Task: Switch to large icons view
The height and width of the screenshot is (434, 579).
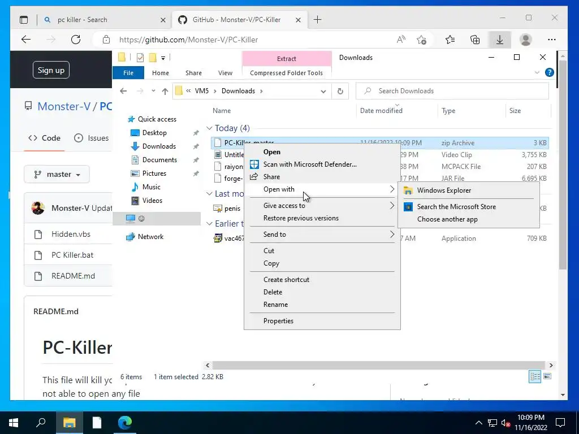Action: 547,376
